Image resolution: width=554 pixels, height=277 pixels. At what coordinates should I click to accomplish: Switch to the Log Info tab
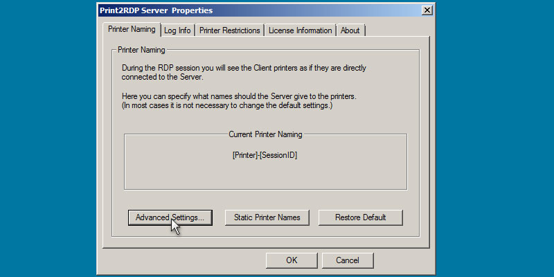click(x=177, y=30)
